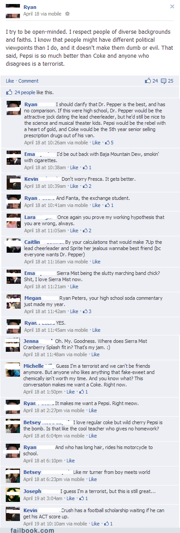
Task: Like the original post via the Like link
Action: (x=10, y=81)
